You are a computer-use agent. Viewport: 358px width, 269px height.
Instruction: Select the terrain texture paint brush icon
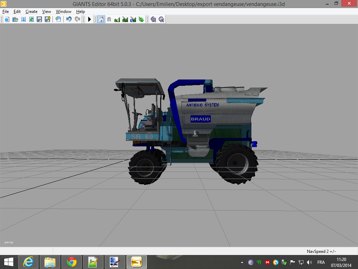125,20
